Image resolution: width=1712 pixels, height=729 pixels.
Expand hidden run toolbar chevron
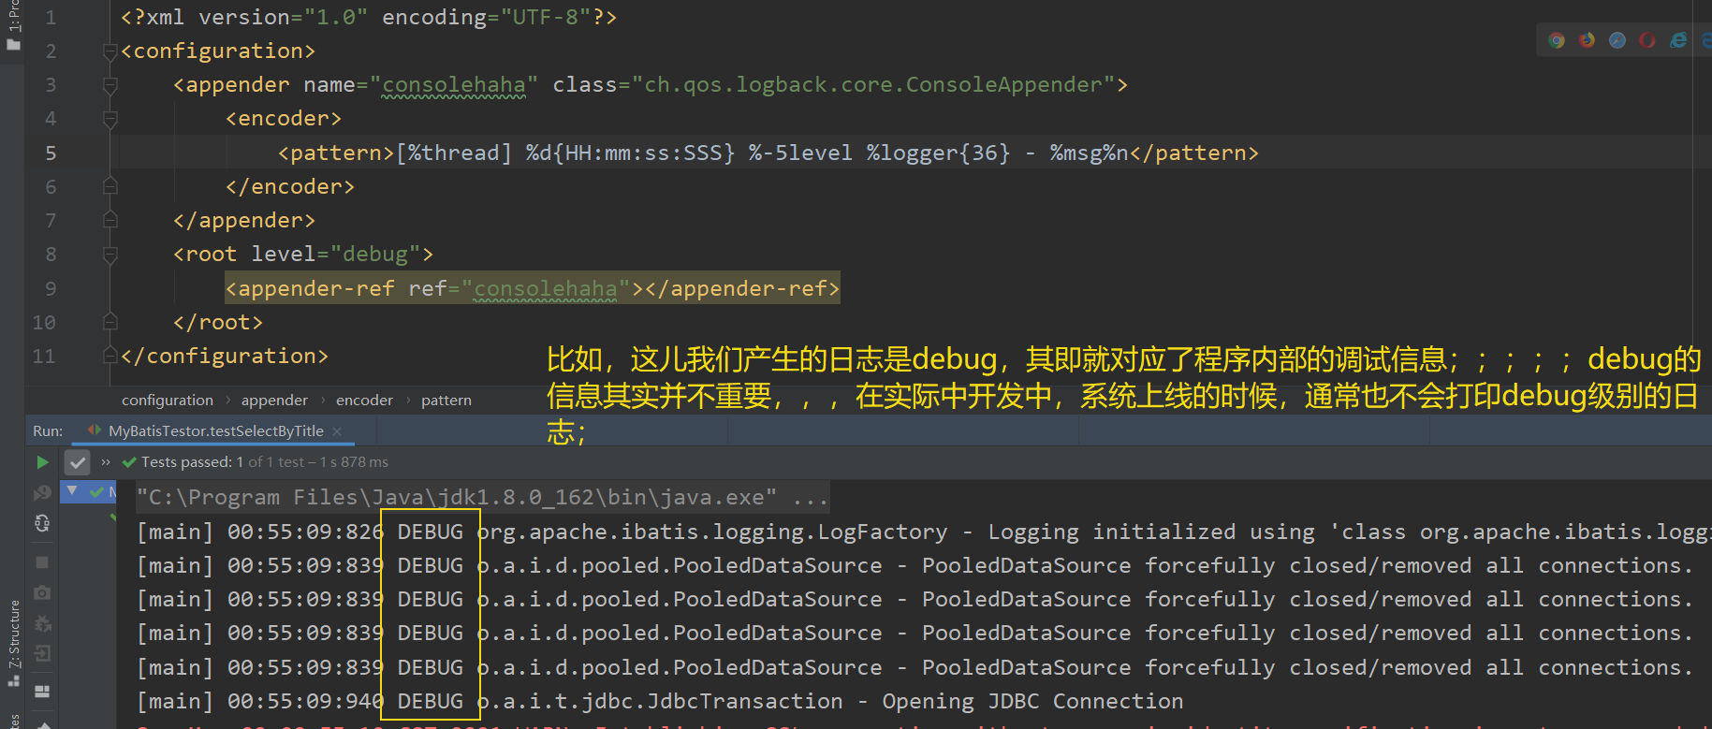click(106, 462)
